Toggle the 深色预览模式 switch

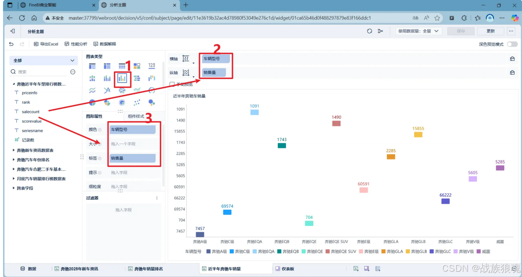coord(512,44)
